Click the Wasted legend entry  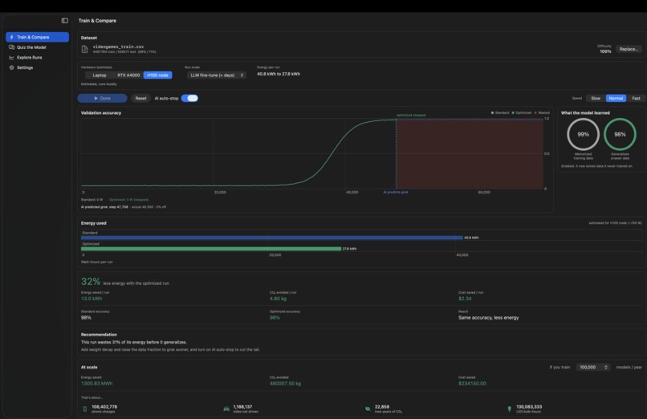(542, 112)
